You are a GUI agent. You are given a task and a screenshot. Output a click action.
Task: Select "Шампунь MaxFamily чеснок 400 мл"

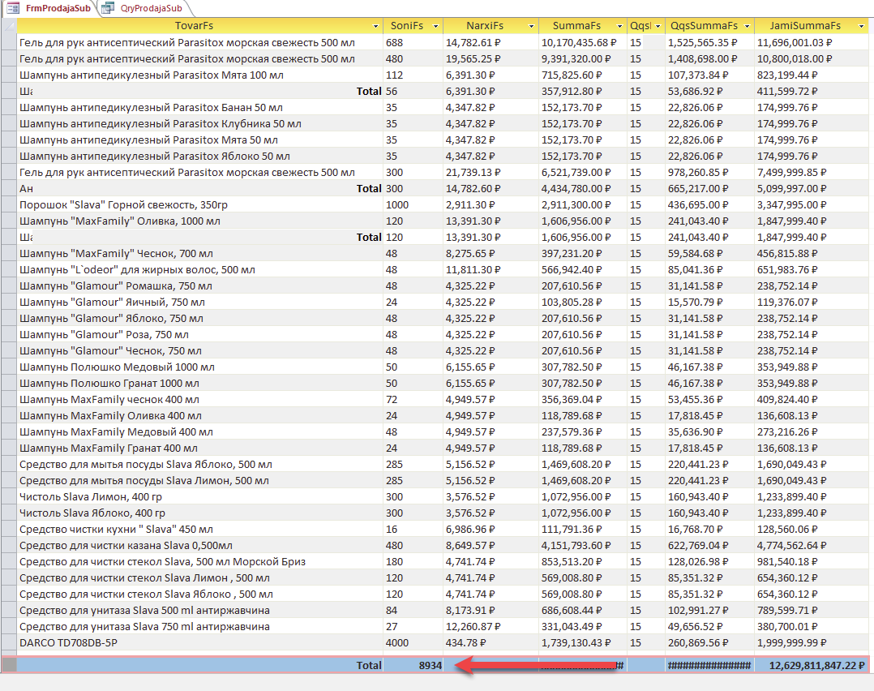click(109, 399)
